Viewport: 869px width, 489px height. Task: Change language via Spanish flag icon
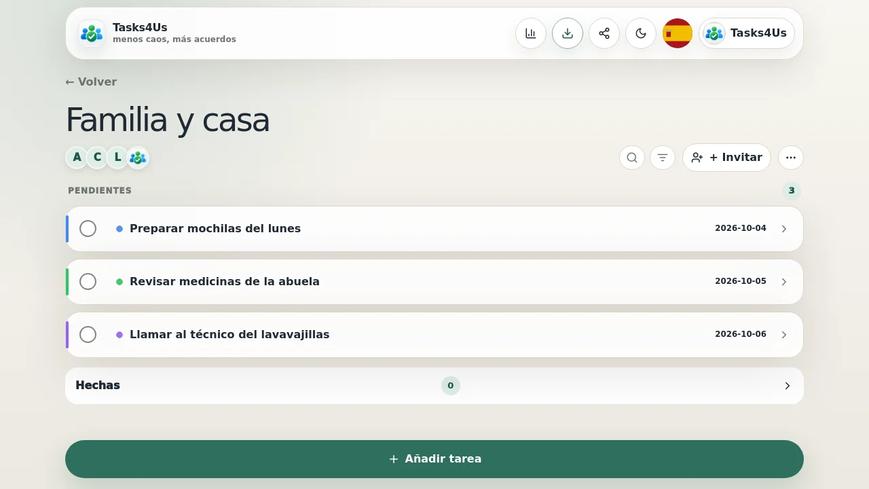click(x=678, y=33)
